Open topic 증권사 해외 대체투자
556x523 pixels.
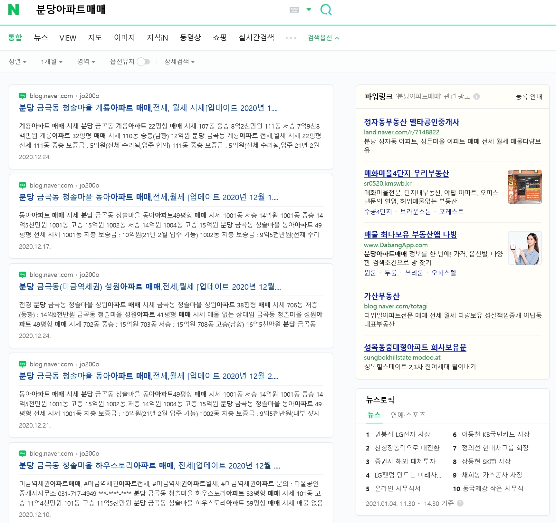point(405,461)
